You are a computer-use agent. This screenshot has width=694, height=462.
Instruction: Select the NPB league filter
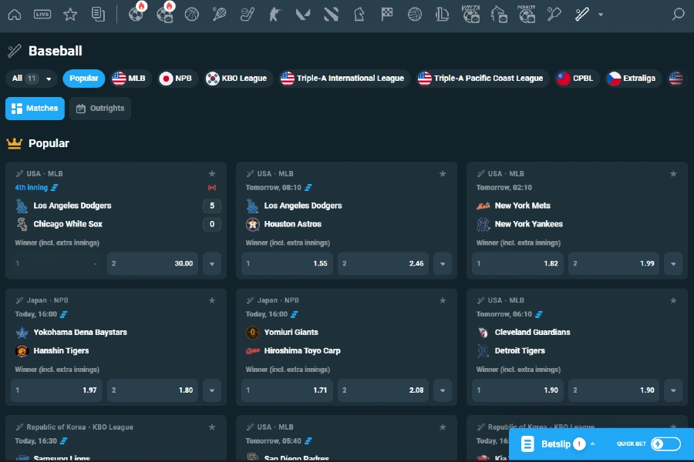click(177, 78)
